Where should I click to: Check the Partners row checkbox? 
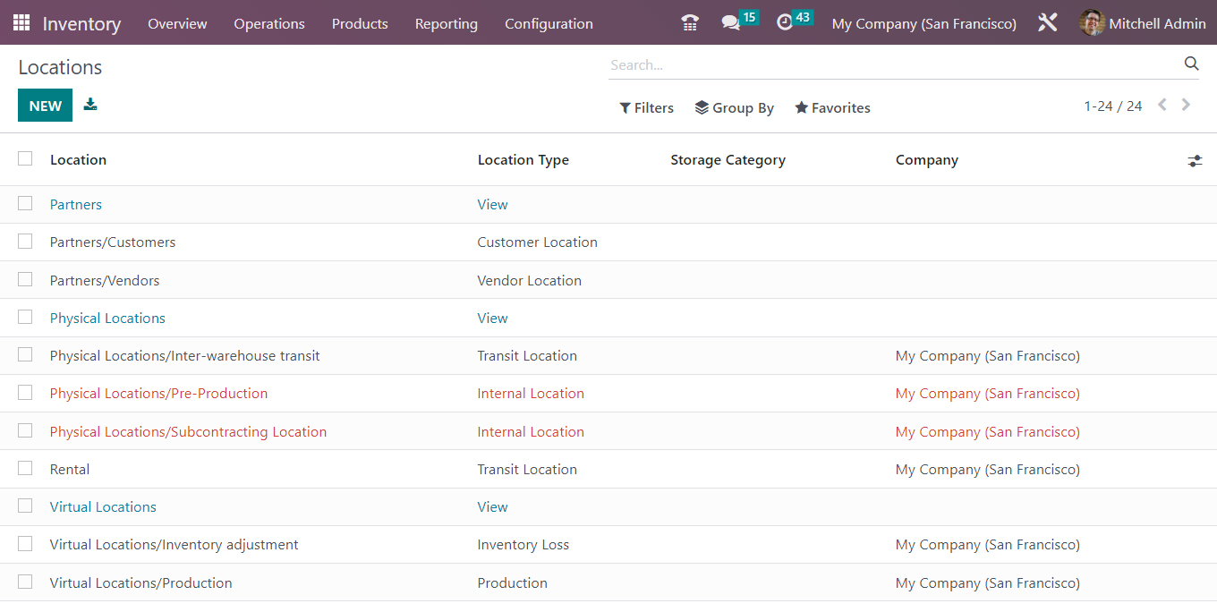tap(25, 203)
